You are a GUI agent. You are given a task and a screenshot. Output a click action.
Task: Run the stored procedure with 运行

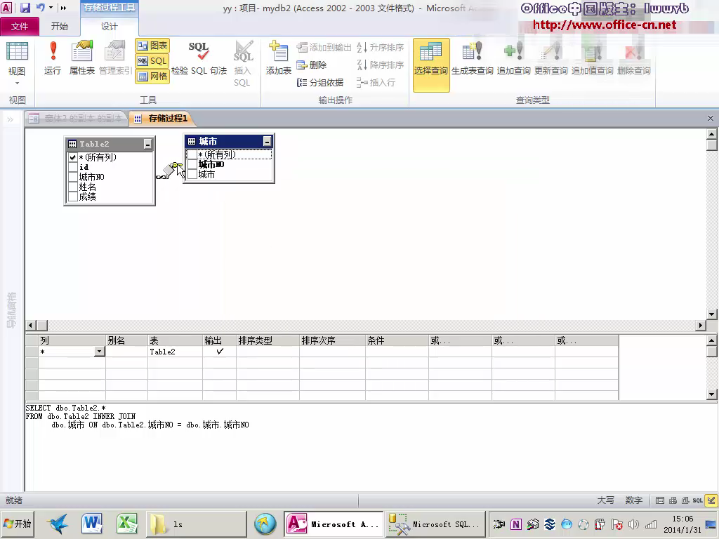pos(53,58)
